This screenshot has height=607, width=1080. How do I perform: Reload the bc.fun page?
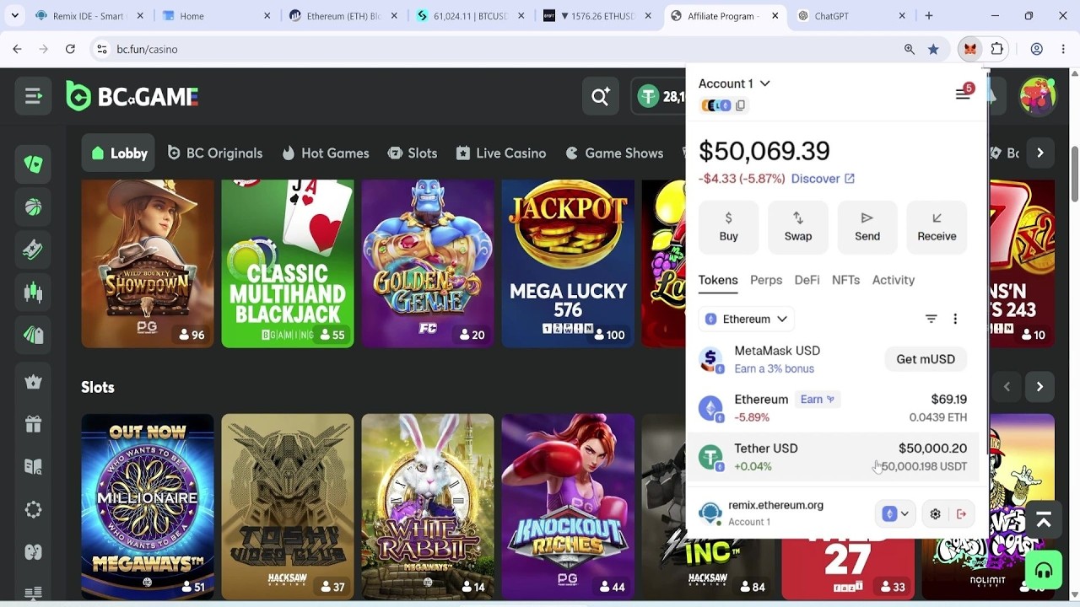pos(70,49)
